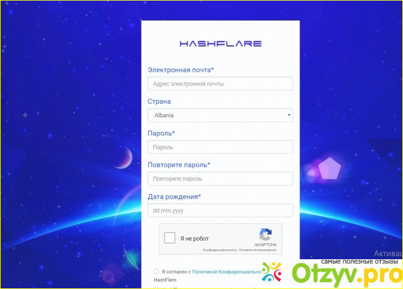This screenshot has width=403, height=289.
Task: Click the country dropdown arrow
Action: (289, 115)
